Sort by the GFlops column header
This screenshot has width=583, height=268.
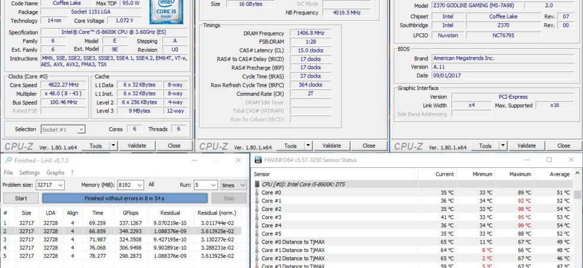pyautogui.click(x=130, y=213)
